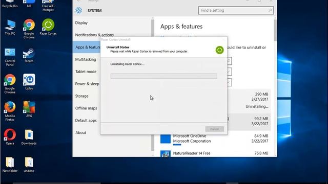
Task: Open the Storage settings page
Action: pyautogui.click(x=82, y=96)
